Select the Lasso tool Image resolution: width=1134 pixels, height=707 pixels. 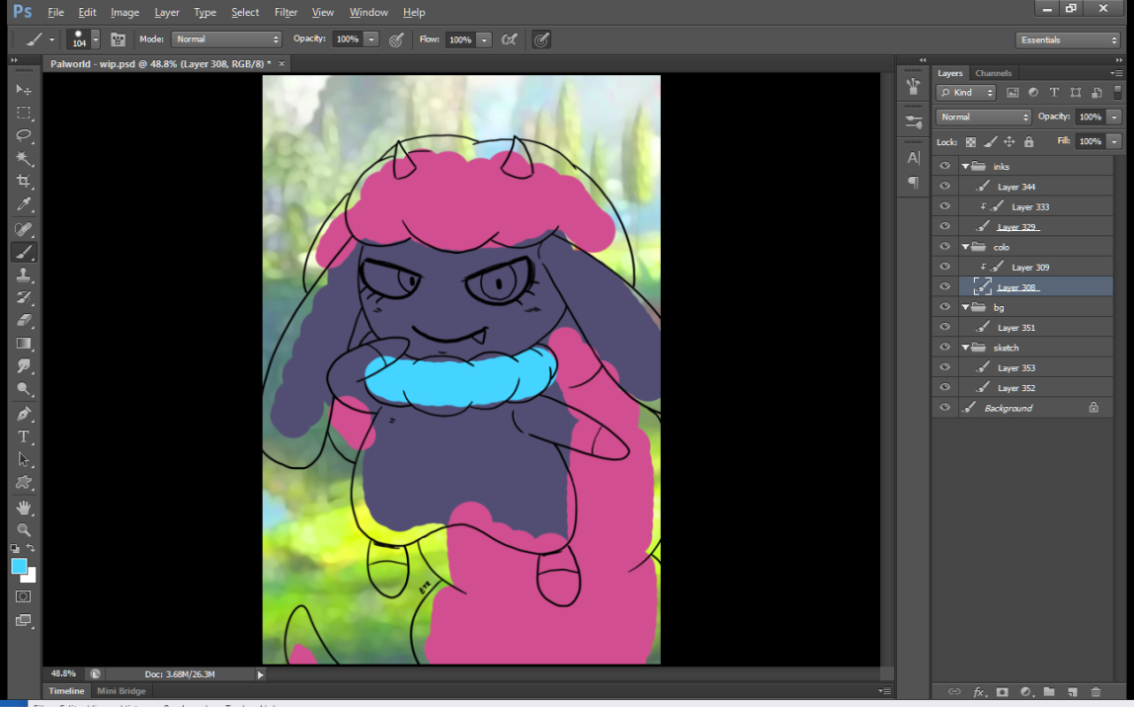click(x=24, y=135)
